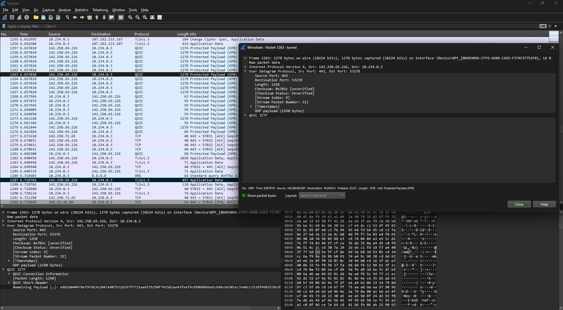563x310 pixels.
Task: Open the Statistics menu
Action: tap(81, 10)
